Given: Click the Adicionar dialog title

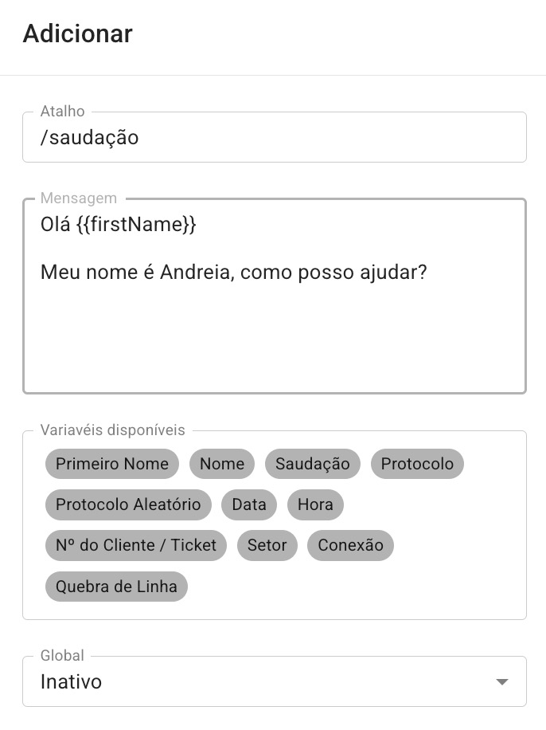Looking at the screenshot, I should pyautogui.click(x=78, y=33).
